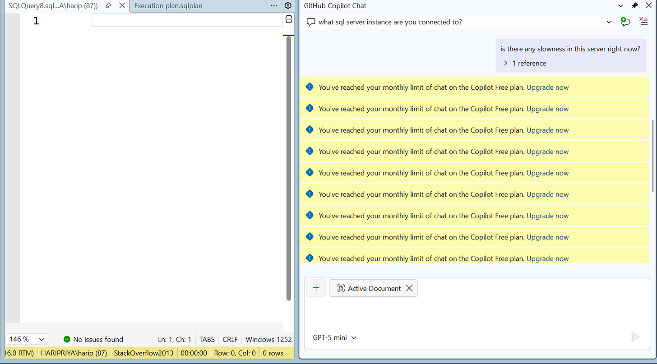Remove the Active Document reference

pyautogui.click(x=409, y=288)
